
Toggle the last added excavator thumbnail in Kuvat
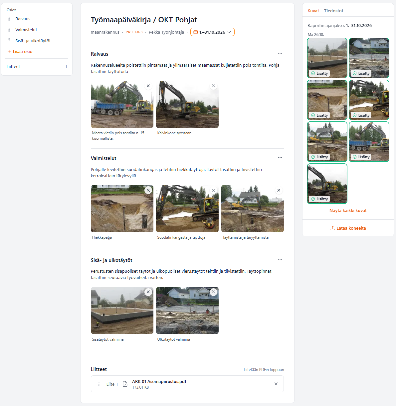point(327,184)
